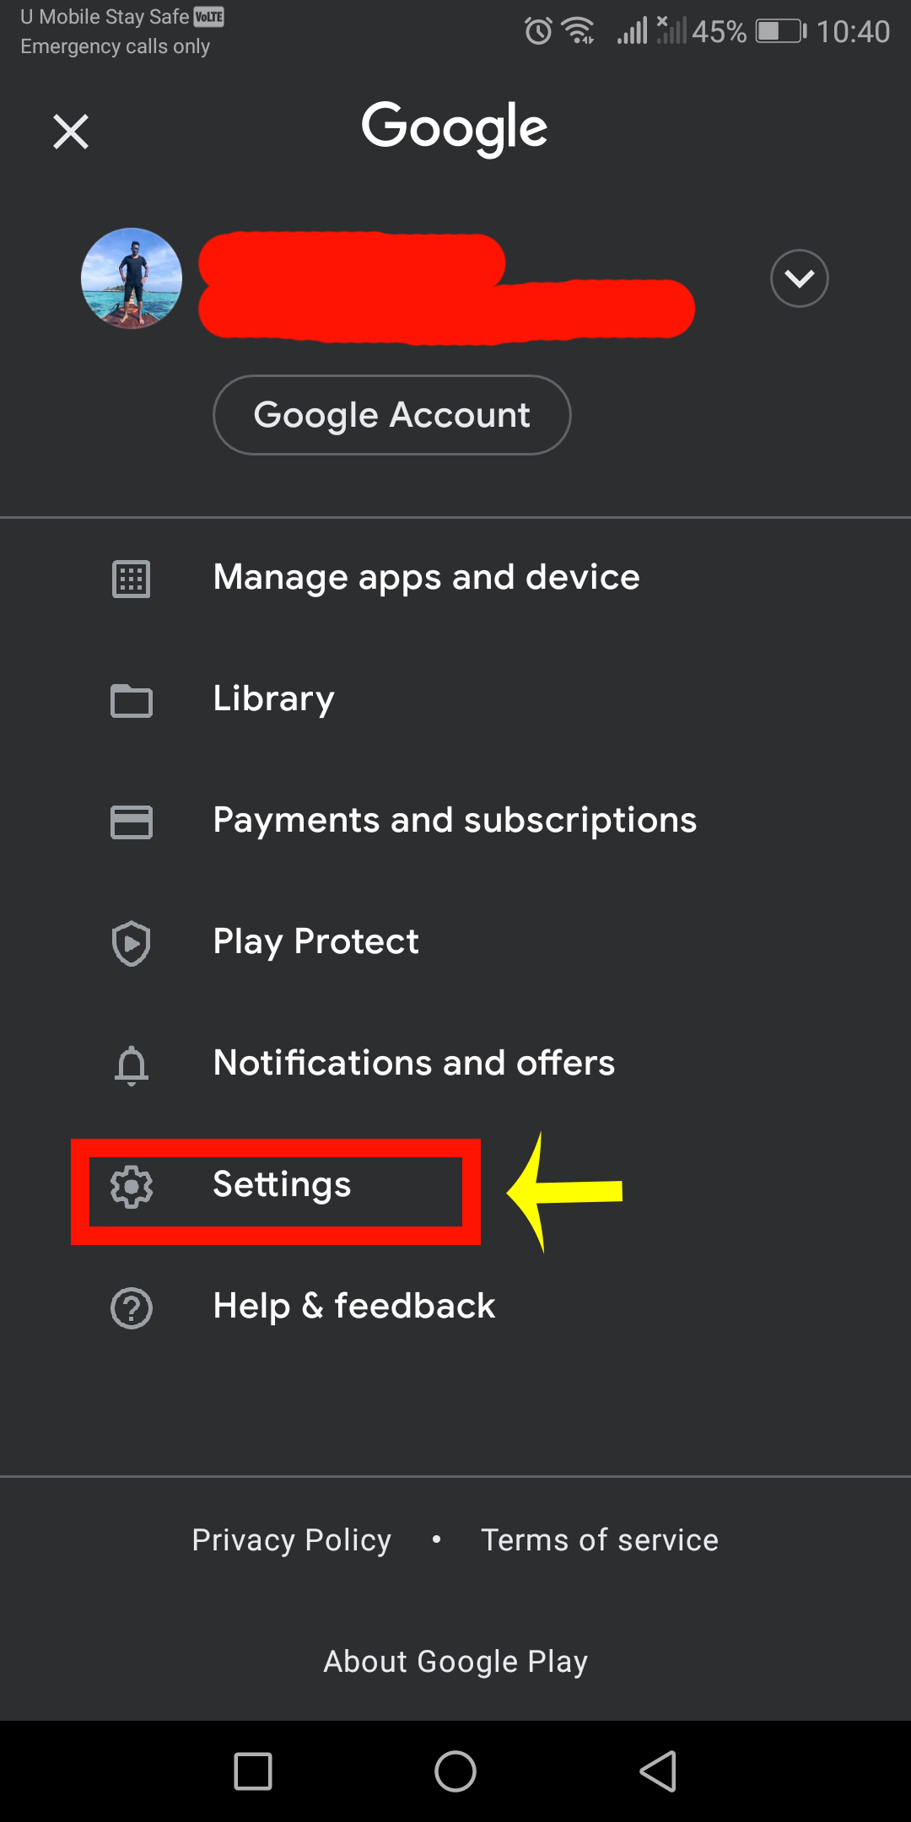The width and height of the screenshot is (911, 1822).
Task: View the Privacy Policy
Action: pos(291,1540)
